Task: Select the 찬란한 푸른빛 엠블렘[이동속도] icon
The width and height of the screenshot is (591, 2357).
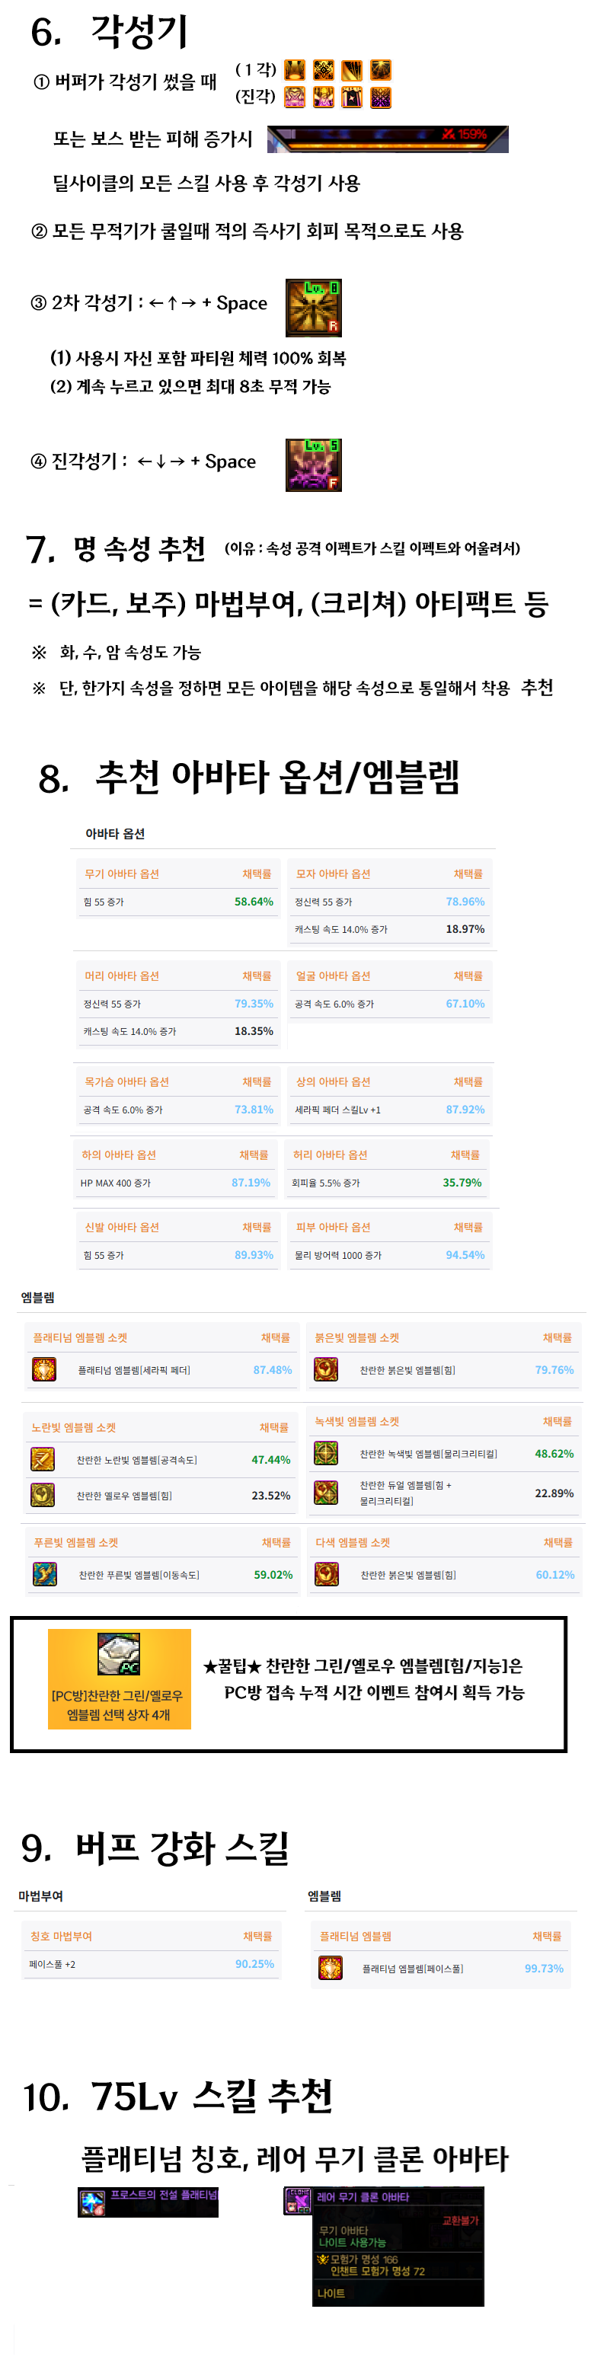Action: (45, 1574)
